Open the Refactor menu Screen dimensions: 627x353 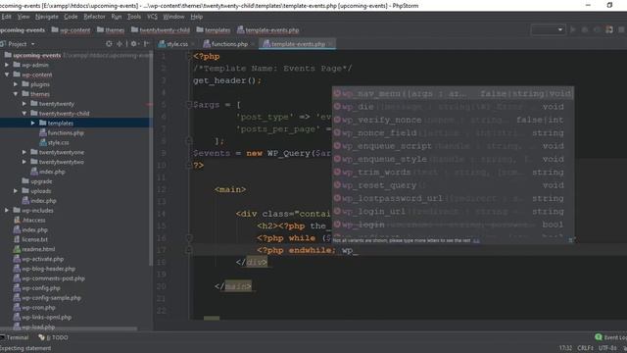94,17
